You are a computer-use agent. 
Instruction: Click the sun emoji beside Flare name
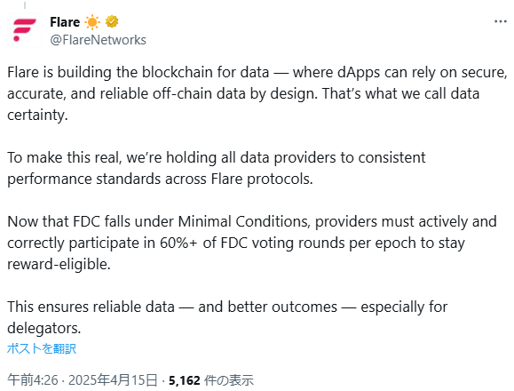tap(92, 22)
